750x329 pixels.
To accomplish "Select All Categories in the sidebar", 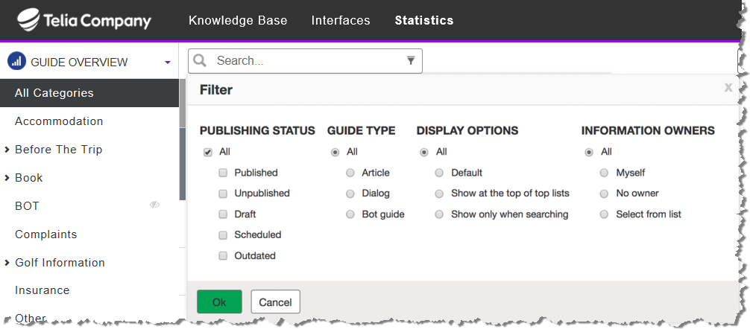I will pyautogui.click(x=89, y=93).
